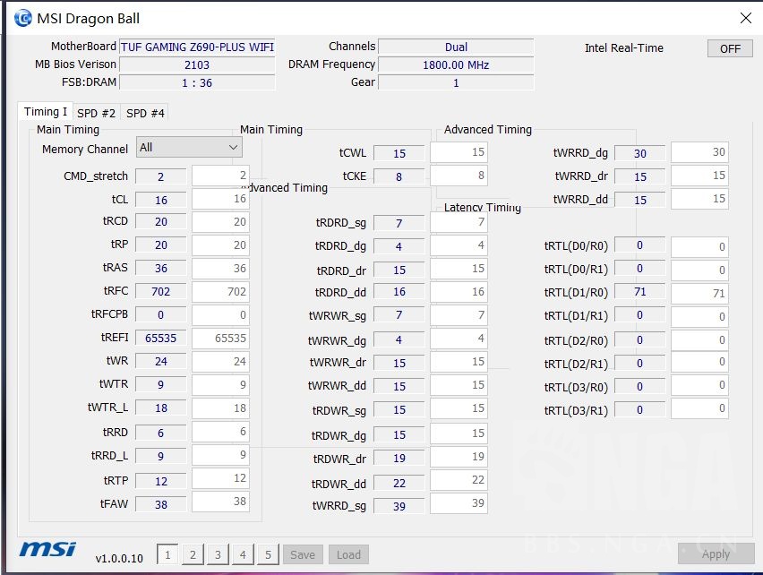This screenshot has width=763, height=575.
Task: Click the tWRRD_sg editable input field
Action: coord(459,503)
